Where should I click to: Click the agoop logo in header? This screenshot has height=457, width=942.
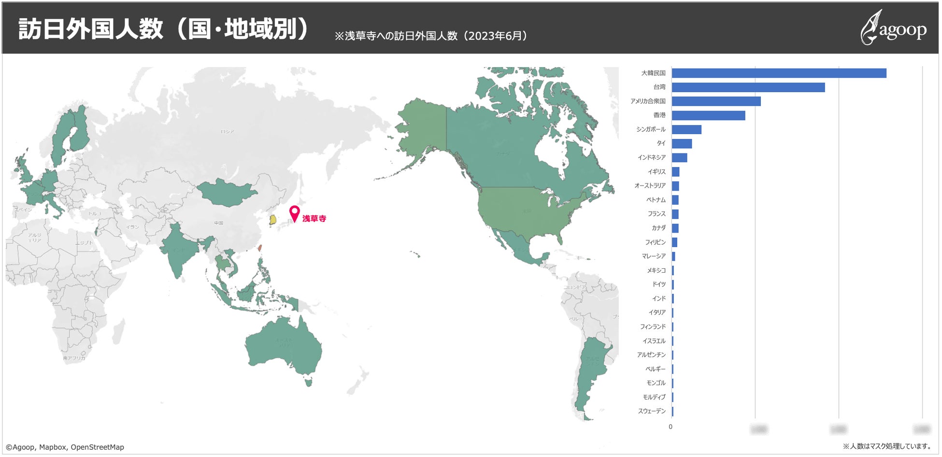pos(893,28)
